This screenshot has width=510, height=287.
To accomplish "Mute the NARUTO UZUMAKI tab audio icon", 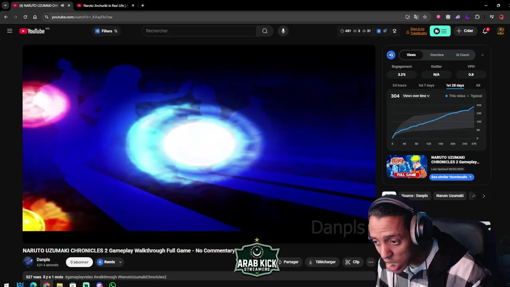I will [63, 6].
